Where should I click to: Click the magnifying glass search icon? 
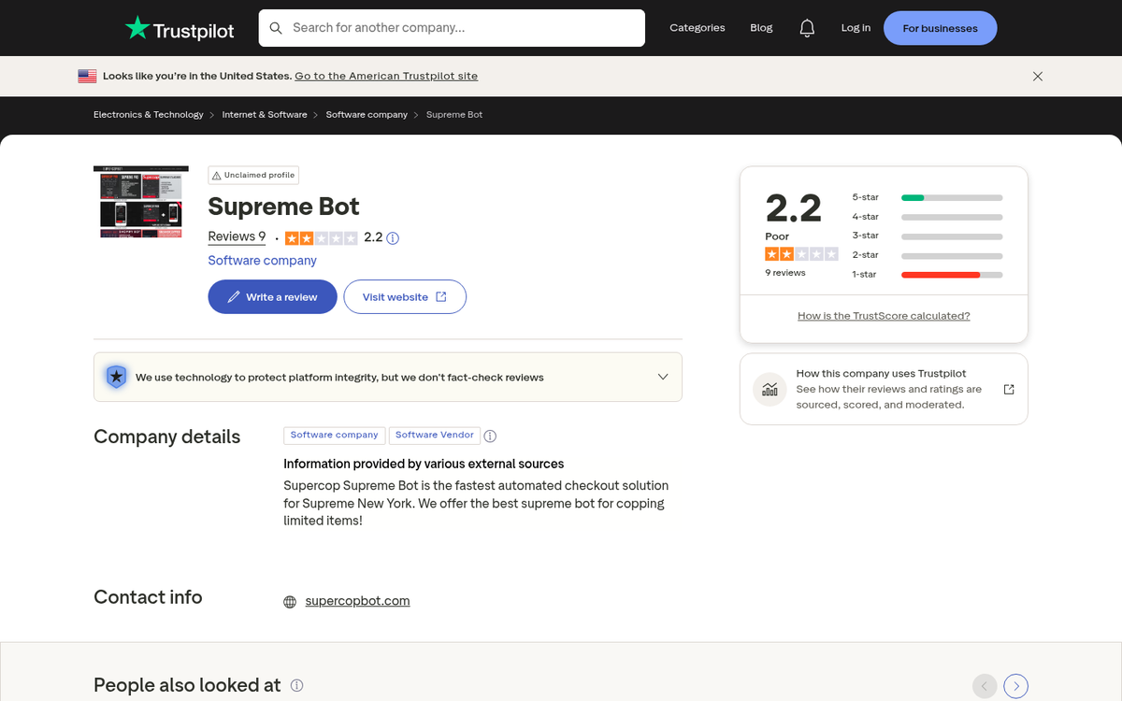pos(276,28)
